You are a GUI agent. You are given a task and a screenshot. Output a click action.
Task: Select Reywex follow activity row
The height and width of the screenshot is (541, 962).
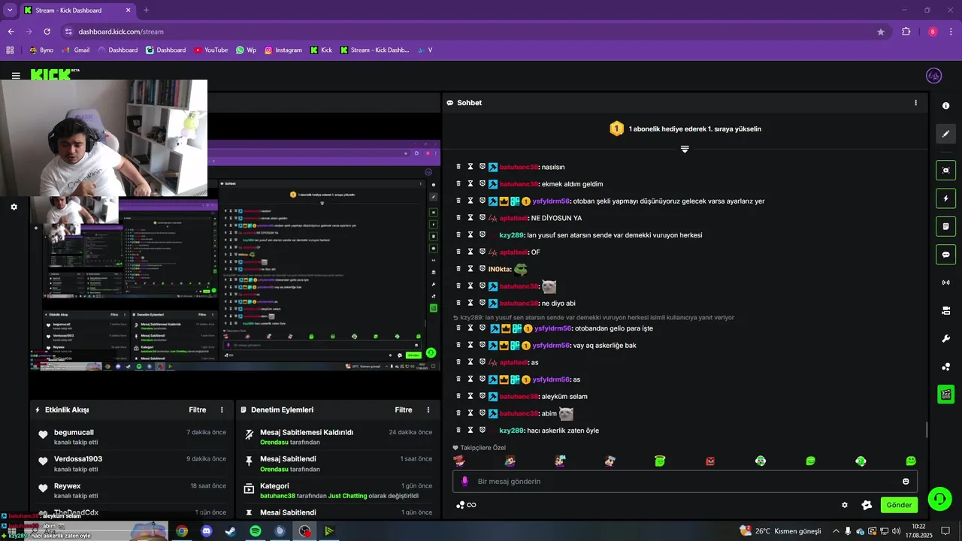coord(132,491)
